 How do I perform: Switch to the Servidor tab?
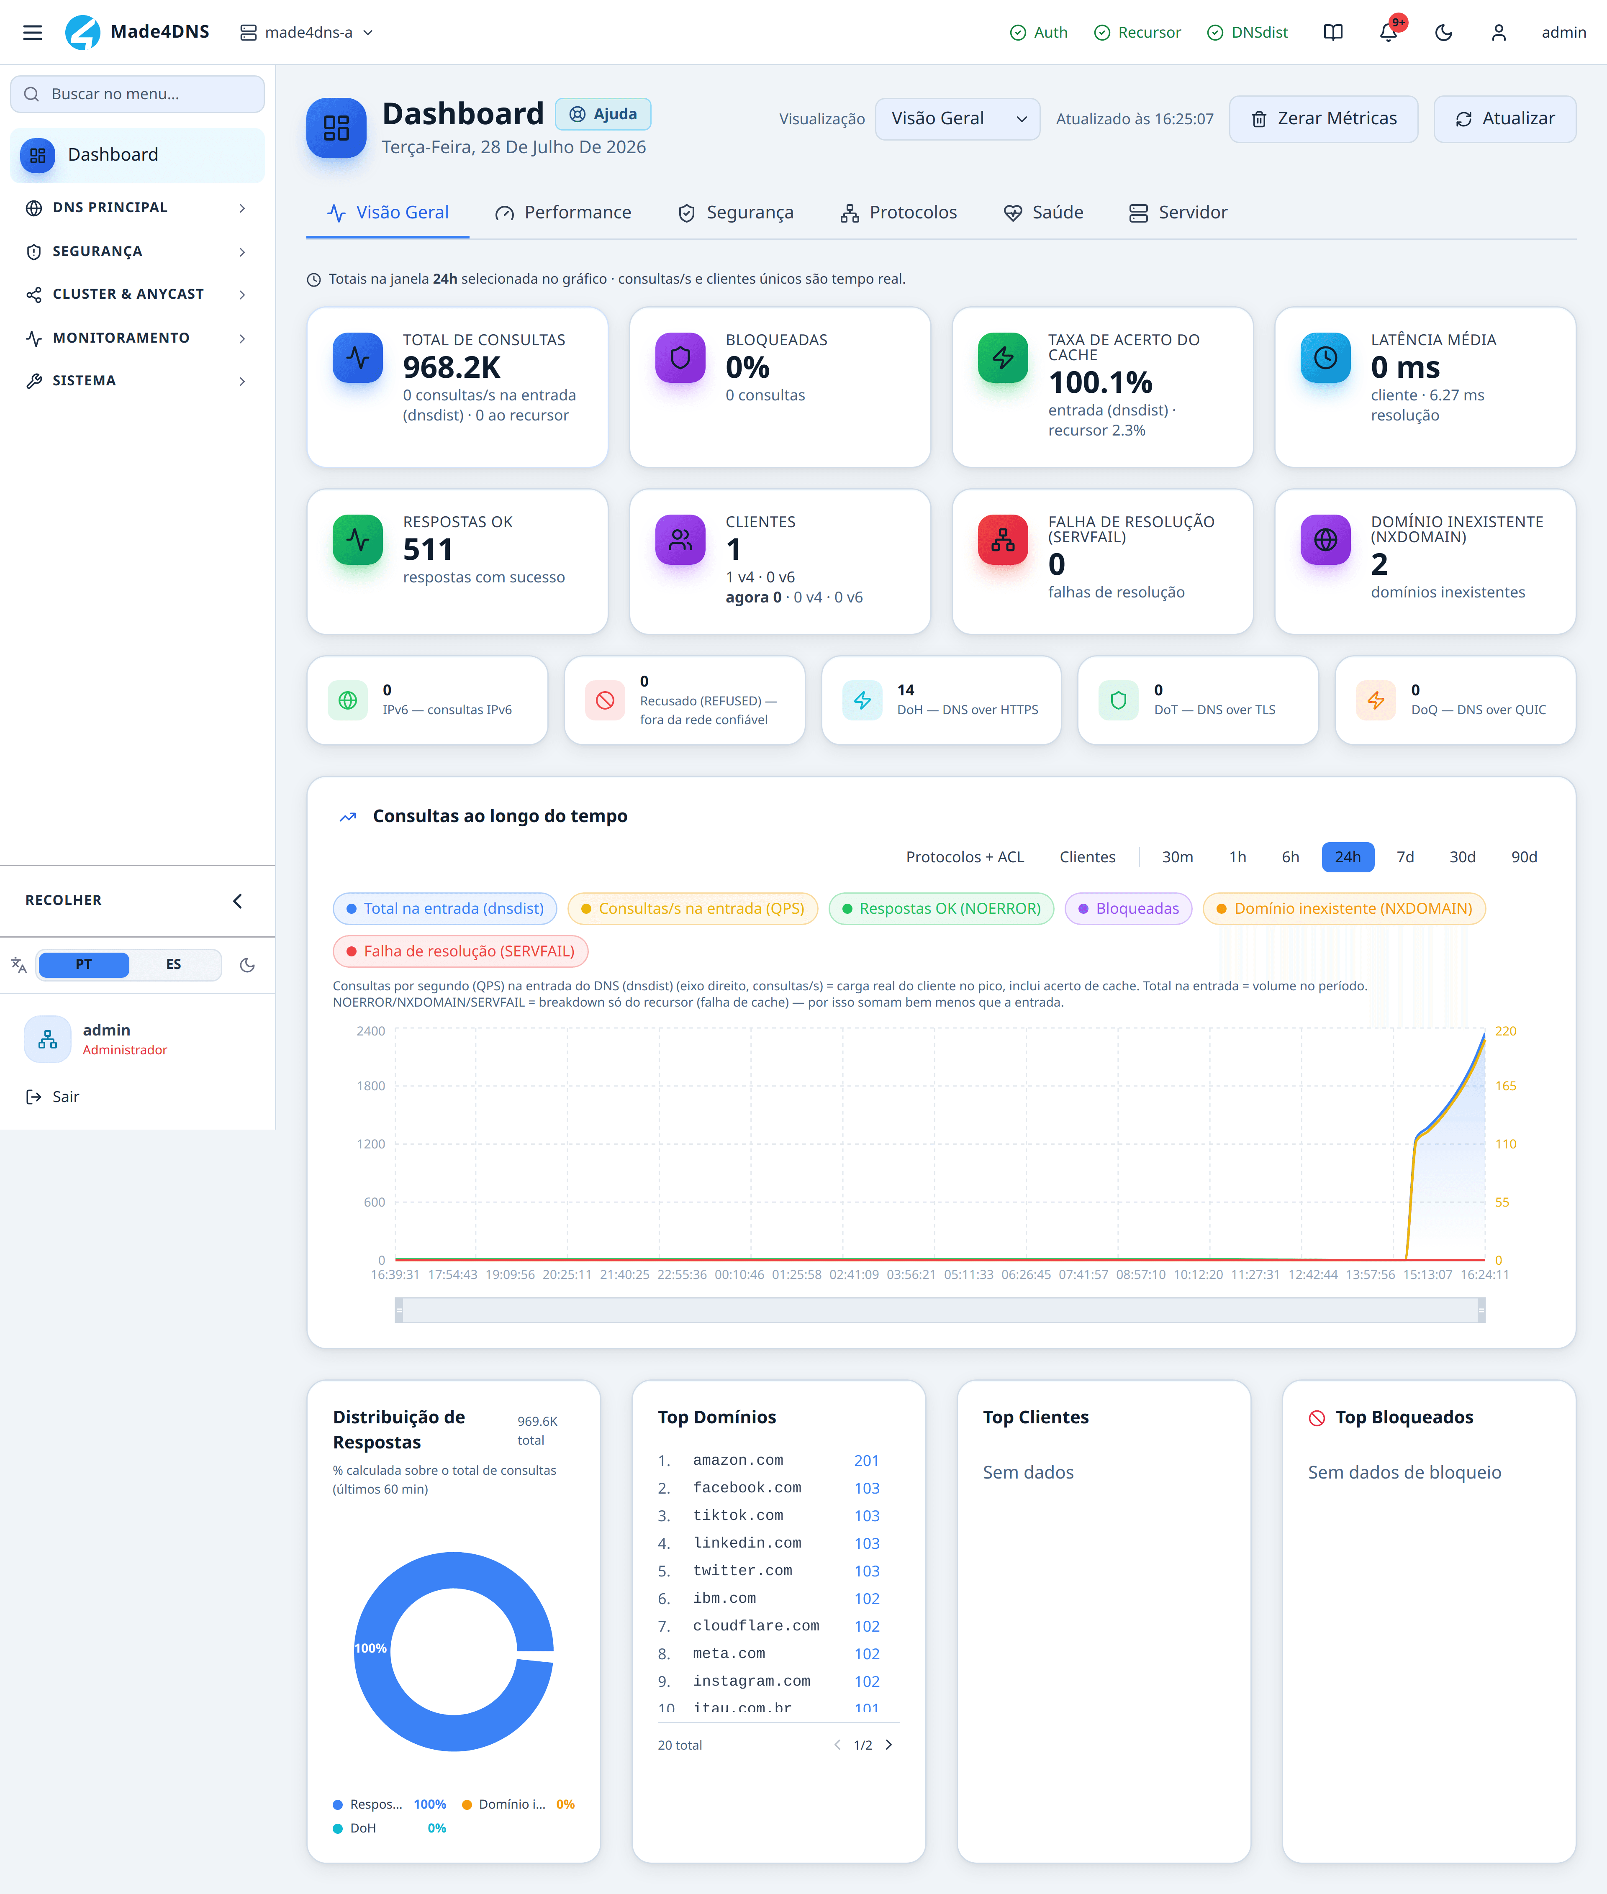[x=1178, y=213]
